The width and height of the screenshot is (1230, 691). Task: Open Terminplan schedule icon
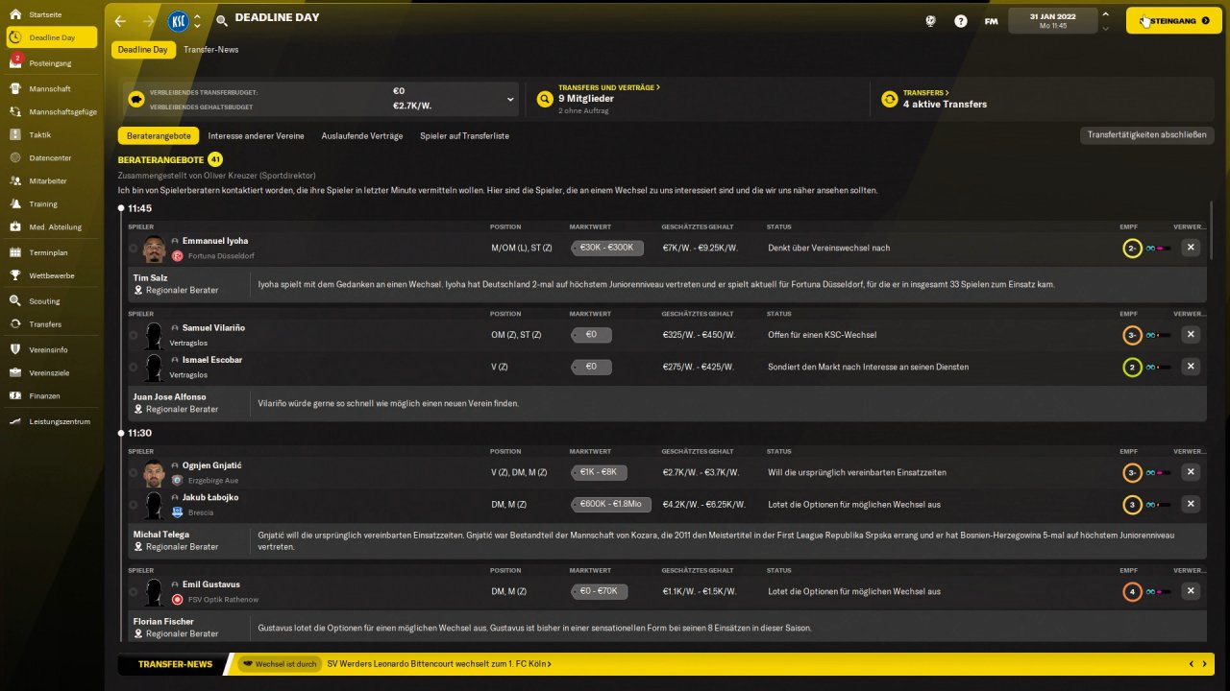pos(15,252)
